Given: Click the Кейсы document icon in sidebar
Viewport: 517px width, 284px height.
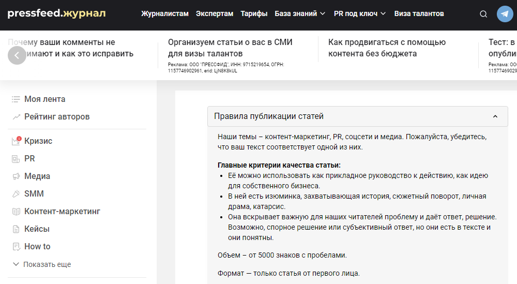Looking at the screenshot, I should 16,229.
